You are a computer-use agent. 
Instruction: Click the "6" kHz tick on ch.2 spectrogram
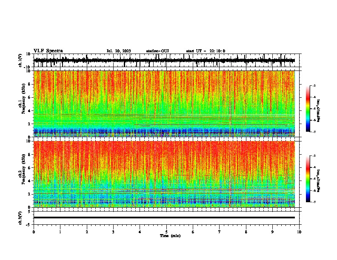point(30,168)
